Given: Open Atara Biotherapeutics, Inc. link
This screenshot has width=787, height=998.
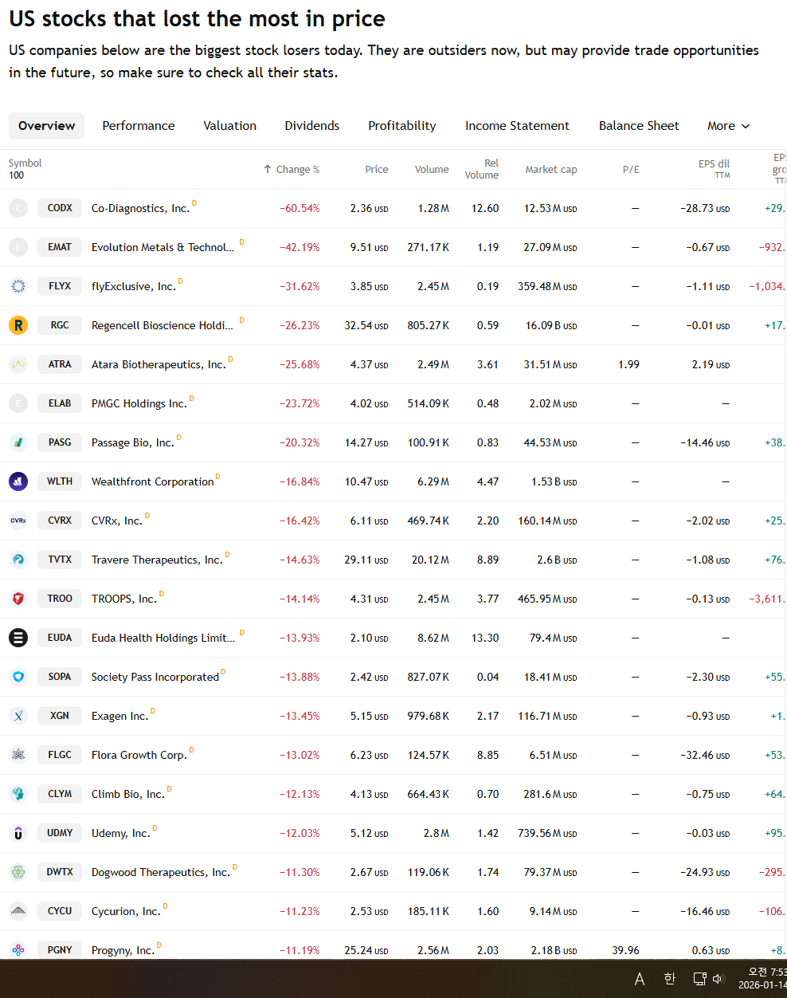Looking at the screenshot, I should point(159,364).
